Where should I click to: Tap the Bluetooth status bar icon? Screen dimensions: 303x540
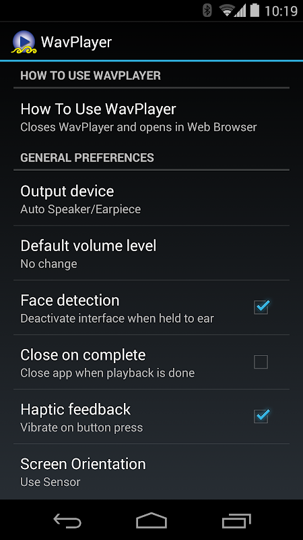click(x=207, y=11)
